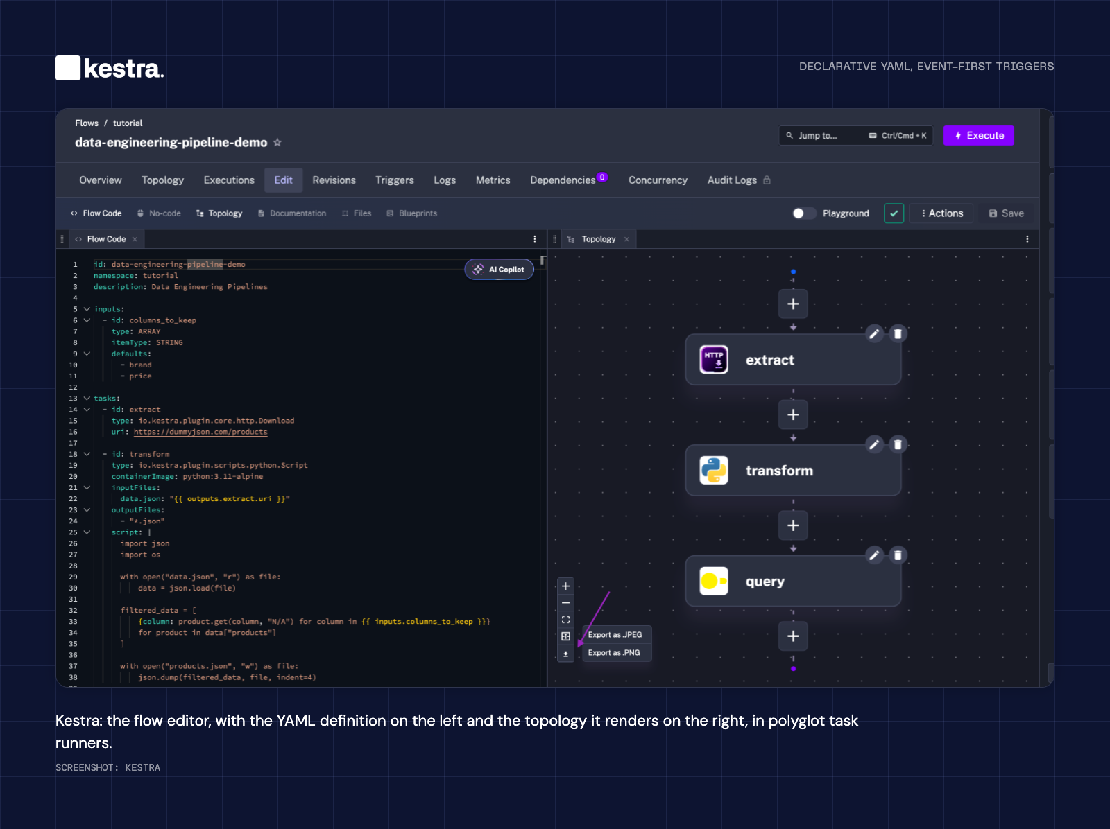The image size is (1110, 829).
Task: Click the trash icon on transform node
Action: (x=898, y=444)
